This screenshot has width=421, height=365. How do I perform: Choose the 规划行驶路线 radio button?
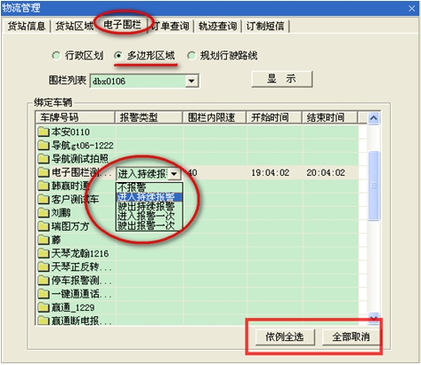click(x=191, y=55)
